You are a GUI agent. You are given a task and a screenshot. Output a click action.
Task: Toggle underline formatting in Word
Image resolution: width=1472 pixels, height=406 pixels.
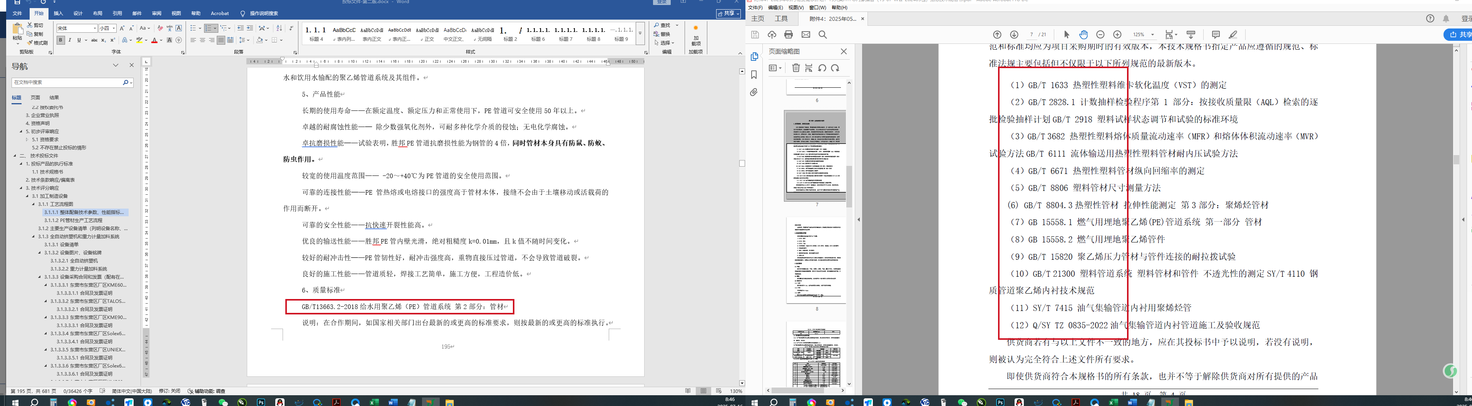click(79, 40)
